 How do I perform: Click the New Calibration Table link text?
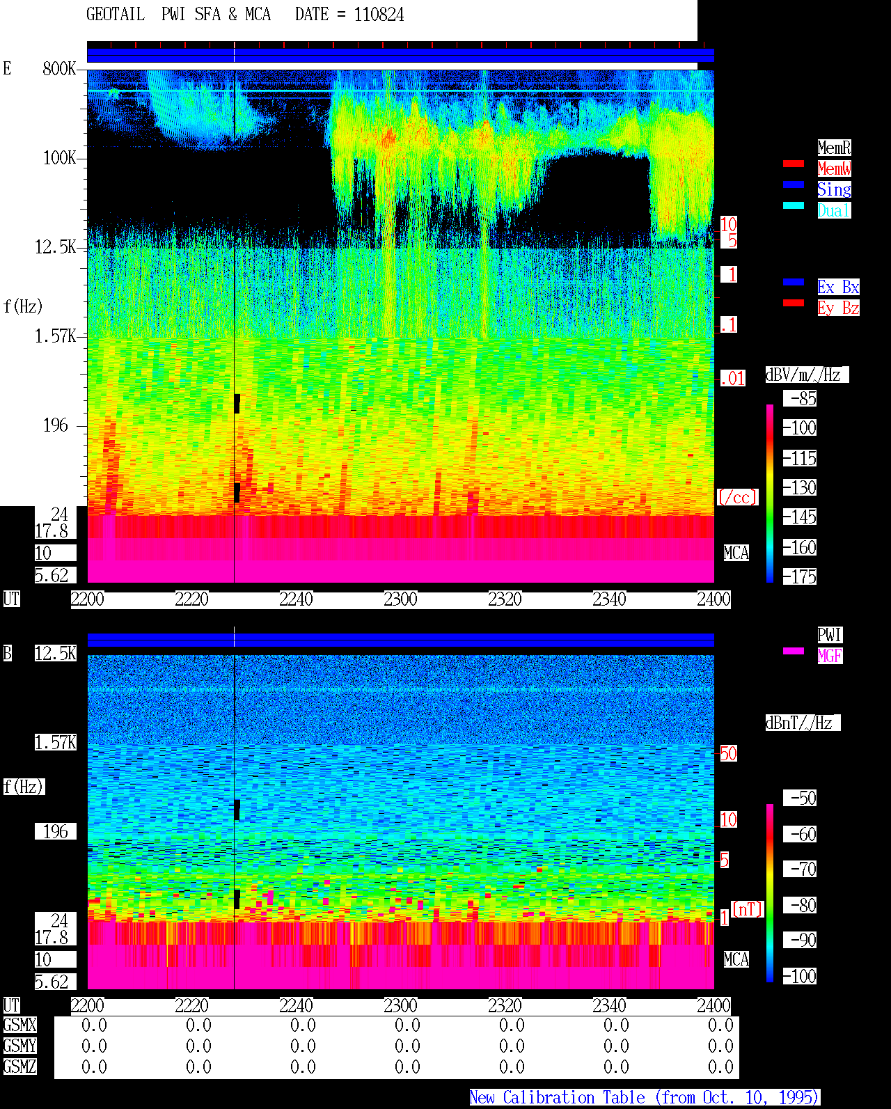[645, 1098]
